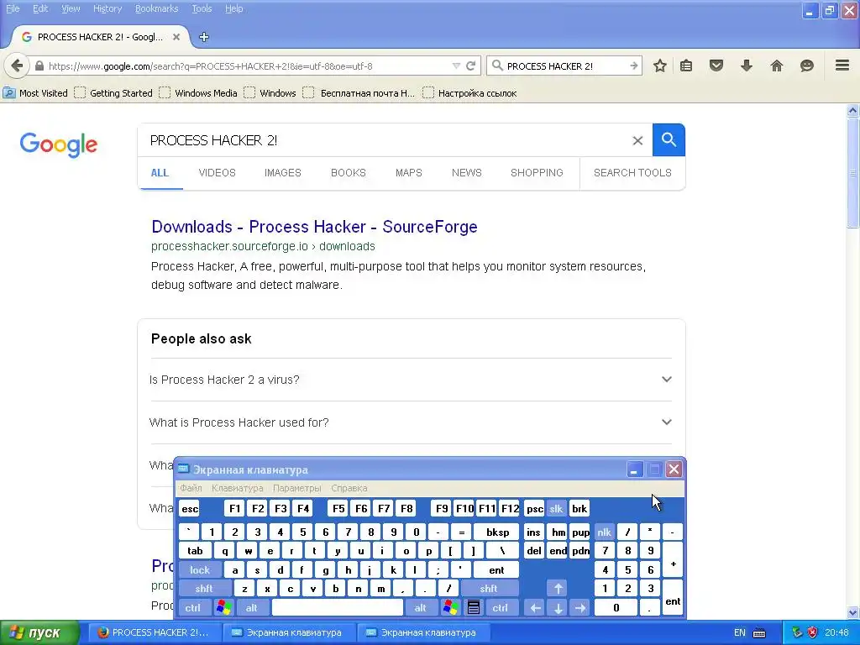Open Firefox Bookmarks menu
This screenshot has height=645, width=860.
coord(157,8)
